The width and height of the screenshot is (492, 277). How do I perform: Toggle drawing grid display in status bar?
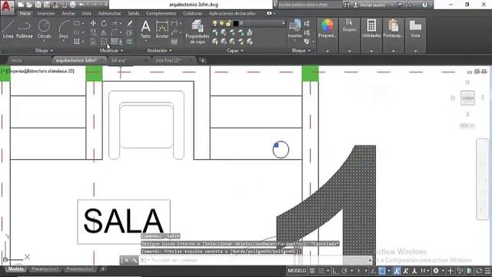[x=312, y=271]
